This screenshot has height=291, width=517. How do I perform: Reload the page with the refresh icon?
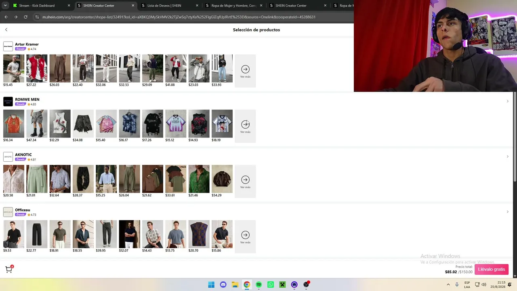coord(25,17)
